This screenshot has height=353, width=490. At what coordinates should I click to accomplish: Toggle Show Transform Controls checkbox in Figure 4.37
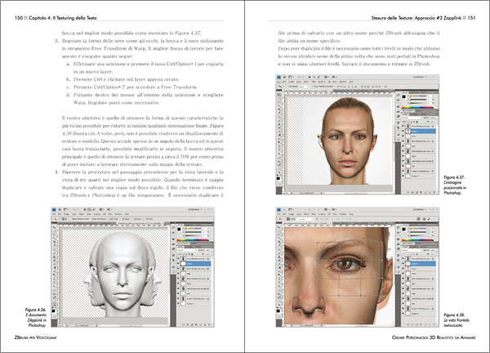[x=313, y=87]
